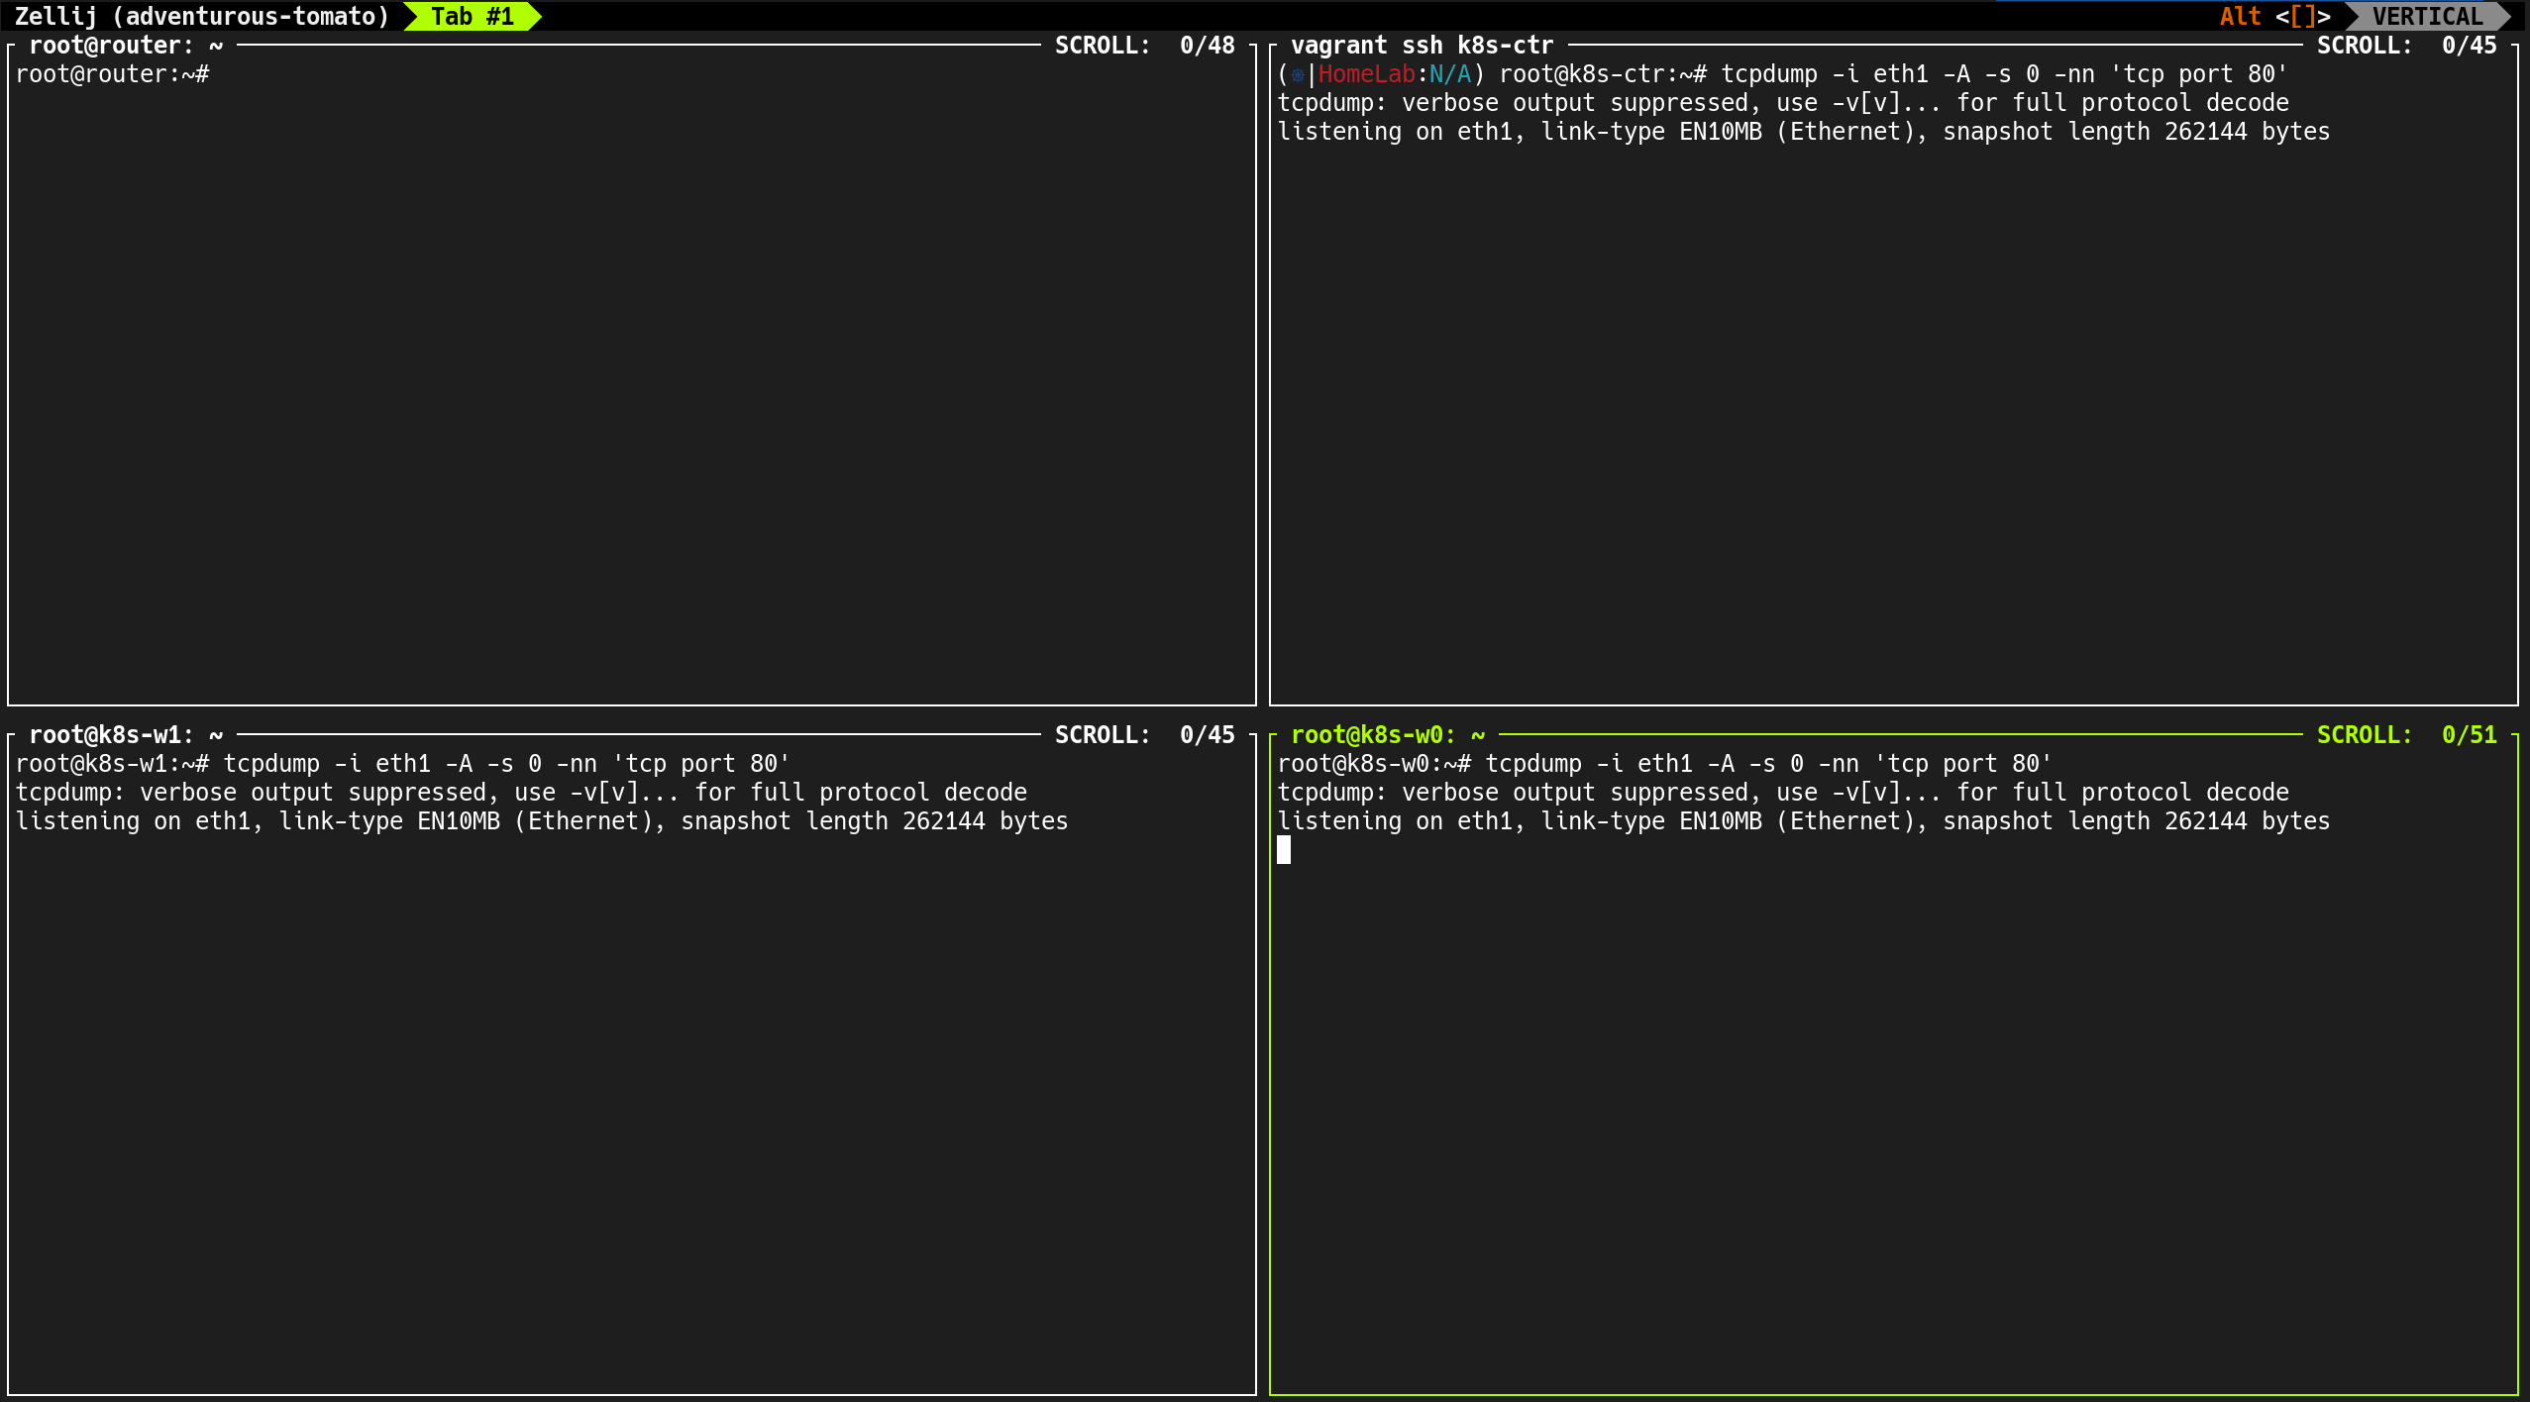Click the Zellij adventurous-tomato session name
The image size is (2530, 1402).
tap(202, 16)
